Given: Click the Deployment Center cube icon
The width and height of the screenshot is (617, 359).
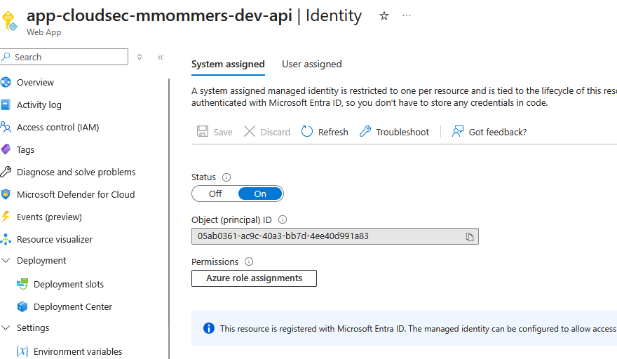Looking at the screenshot, I should pyautogui.click(x=22, y=306).
